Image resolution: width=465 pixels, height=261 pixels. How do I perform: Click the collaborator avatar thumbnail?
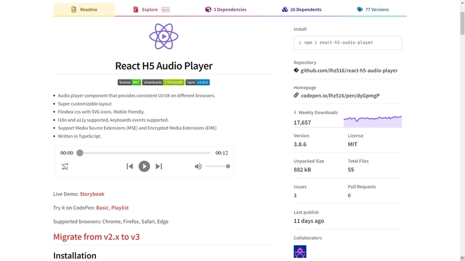(x=300, y=251)
